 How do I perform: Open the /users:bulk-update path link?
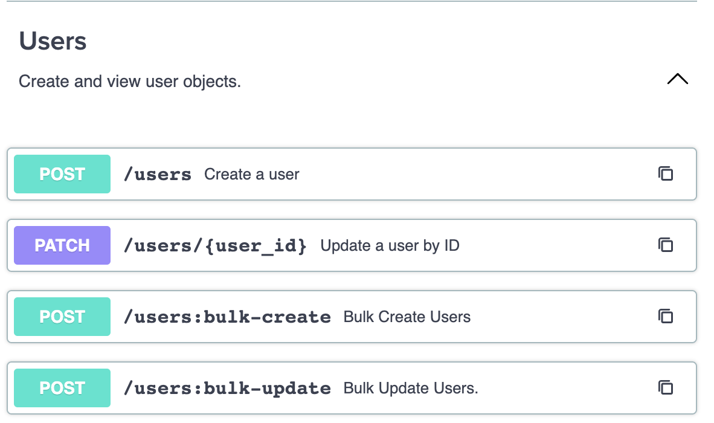(x=227, y=389)
